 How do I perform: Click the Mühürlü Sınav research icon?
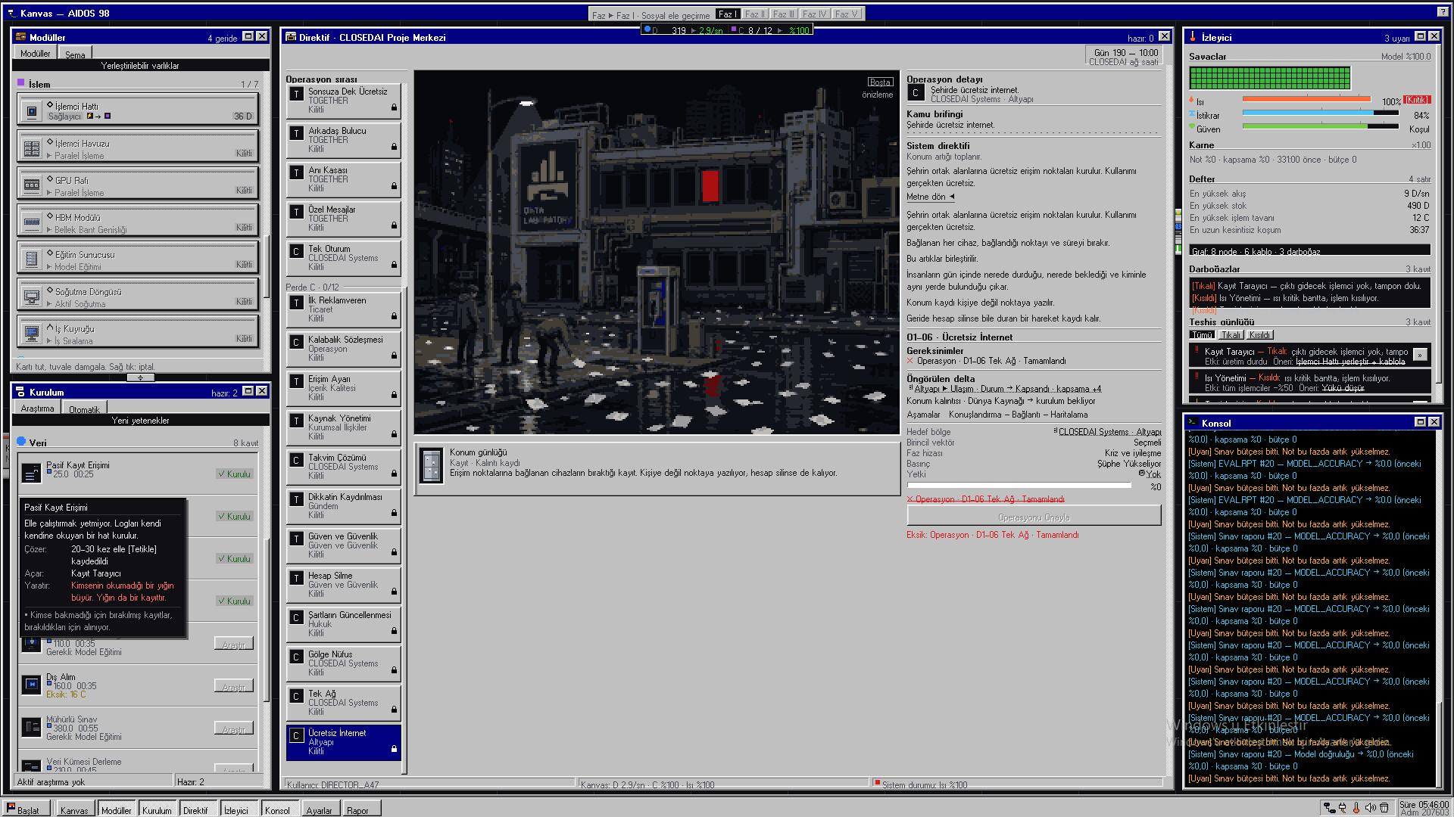coord(32,727)
